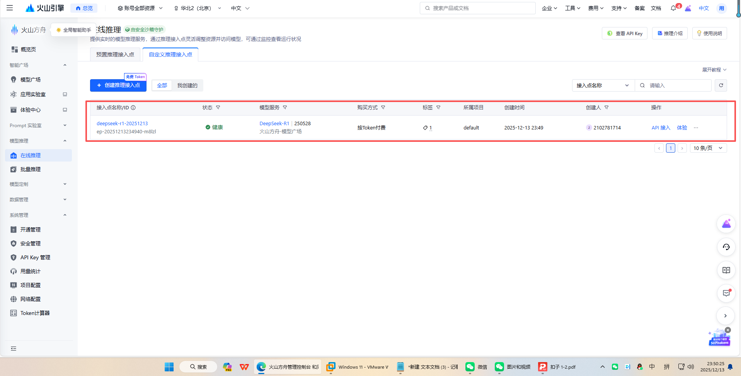Image resolution: width=741 pixels, height=376 pixels.
Task: Collapse 系统管理 section
Action: pos(65,215)
